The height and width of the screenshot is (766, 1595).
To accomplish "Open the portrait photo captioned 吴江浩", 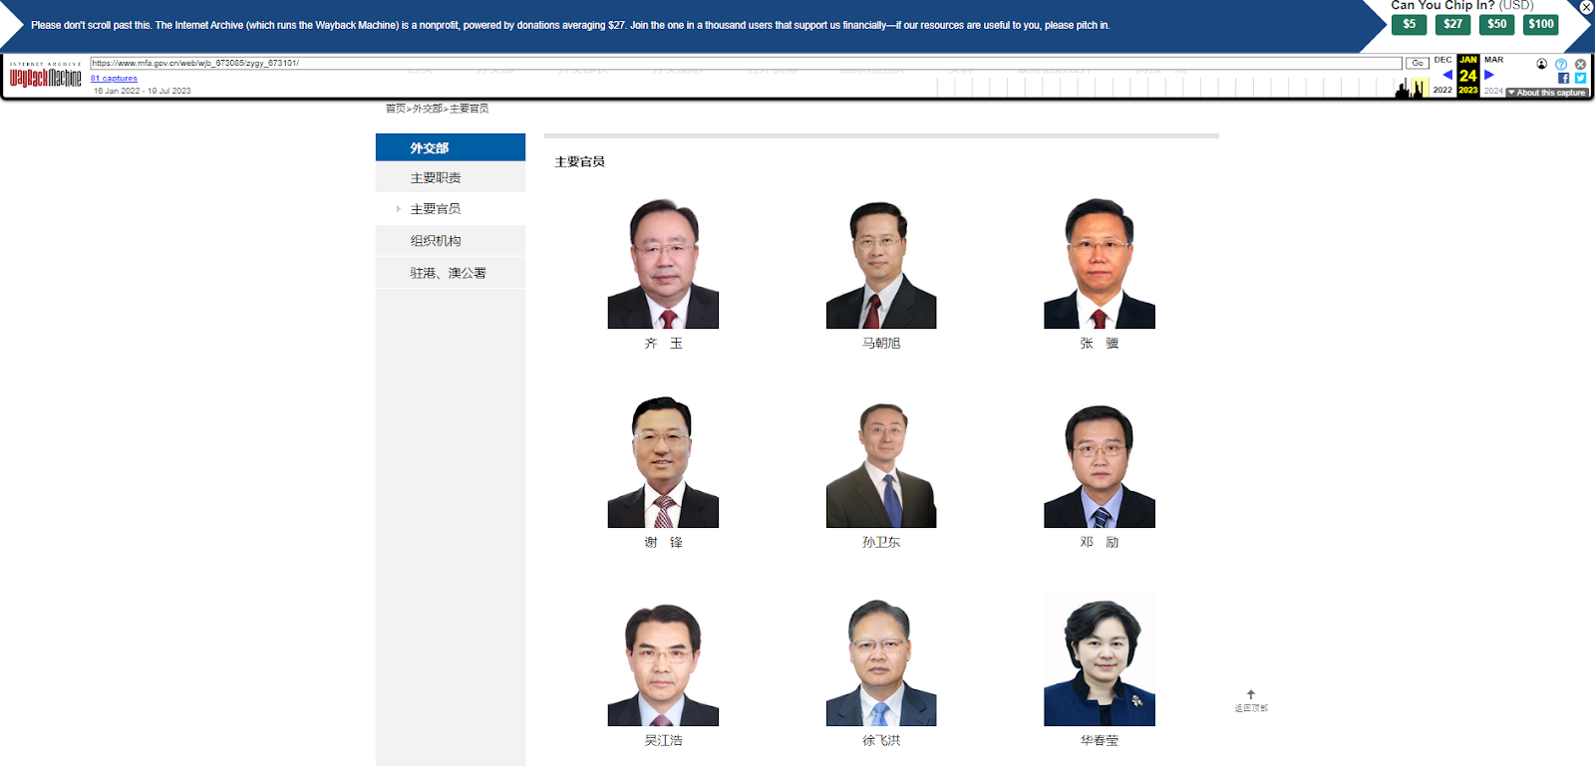I will (663, 660).
